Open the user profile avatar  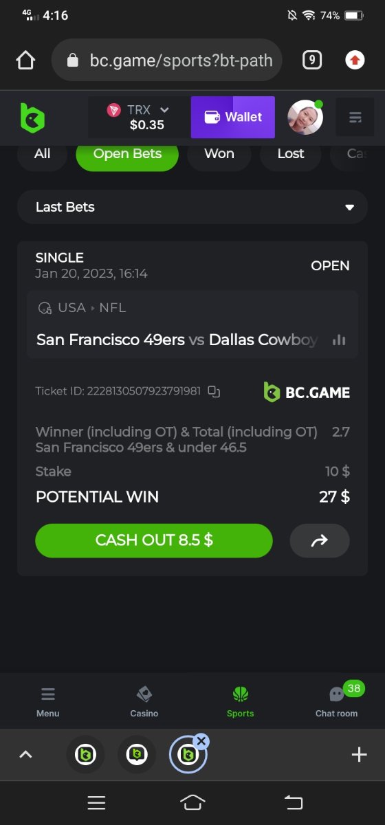tap(305, 118)
